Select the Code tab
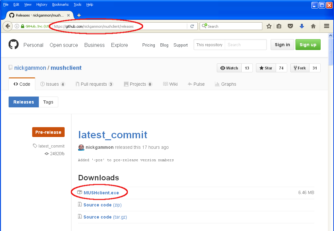 (x=22, y=84)
